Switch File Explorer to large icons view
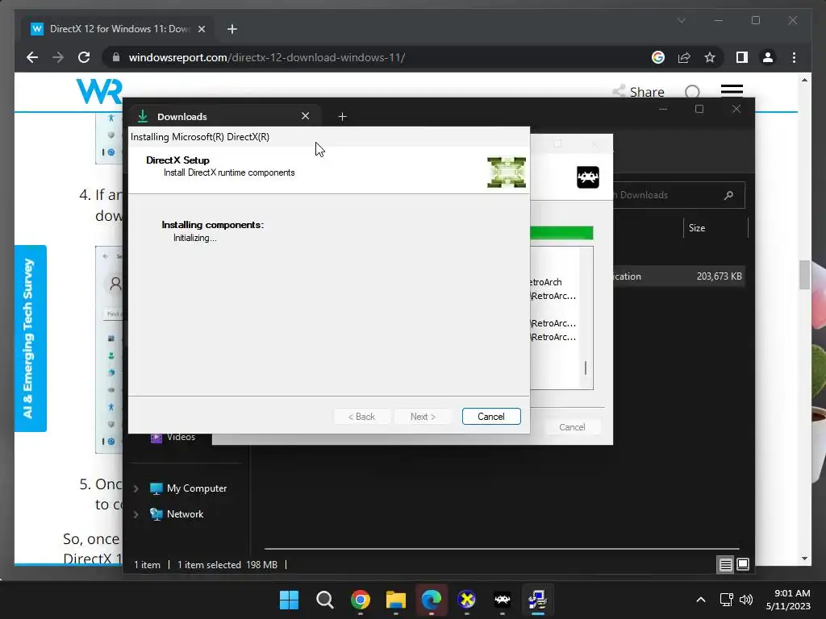 pyautogui.click(x=743, y=565)
